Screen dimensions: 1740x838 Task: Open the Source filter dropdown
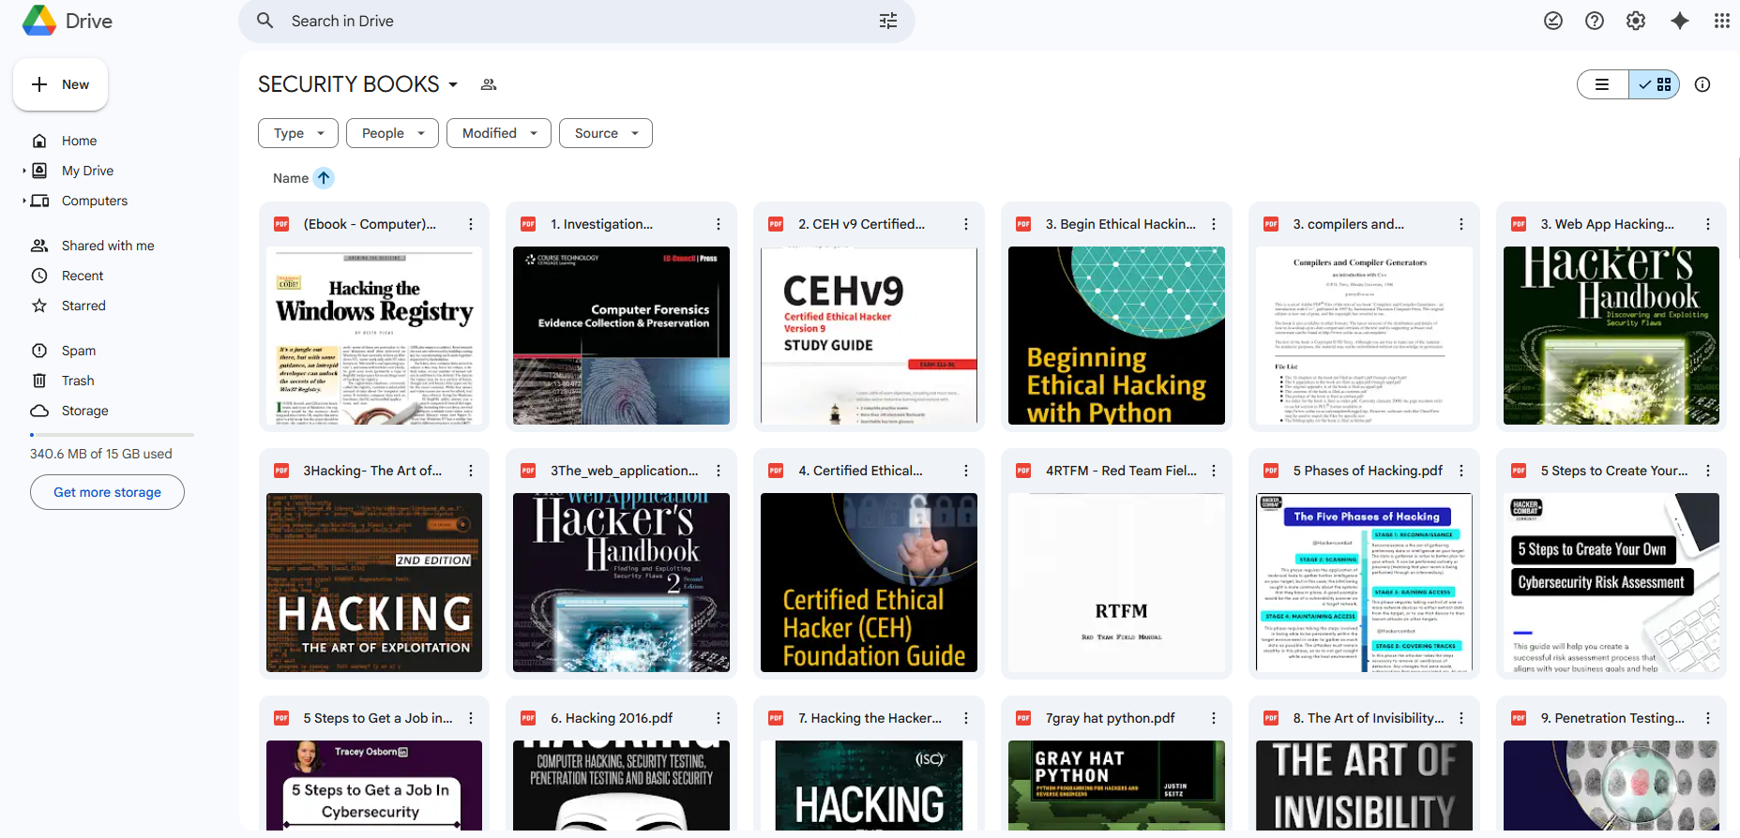[606, 133]
